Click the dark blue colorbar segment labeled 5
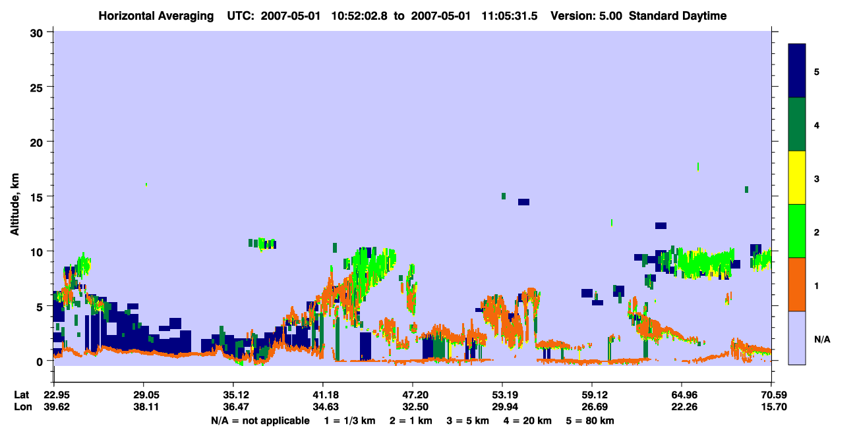857x439 pixels. click(x=797, y=70)
